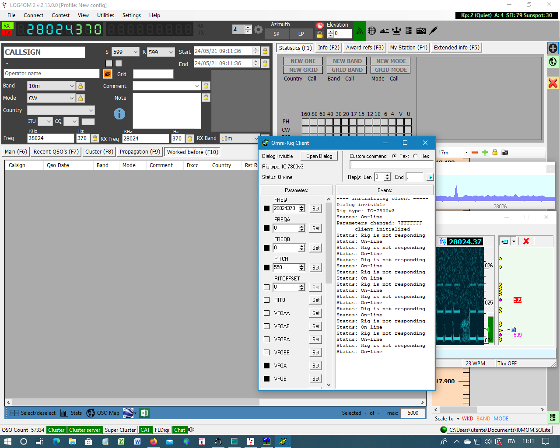
Task: Open the crown awards icon
Action: [396, 31]
